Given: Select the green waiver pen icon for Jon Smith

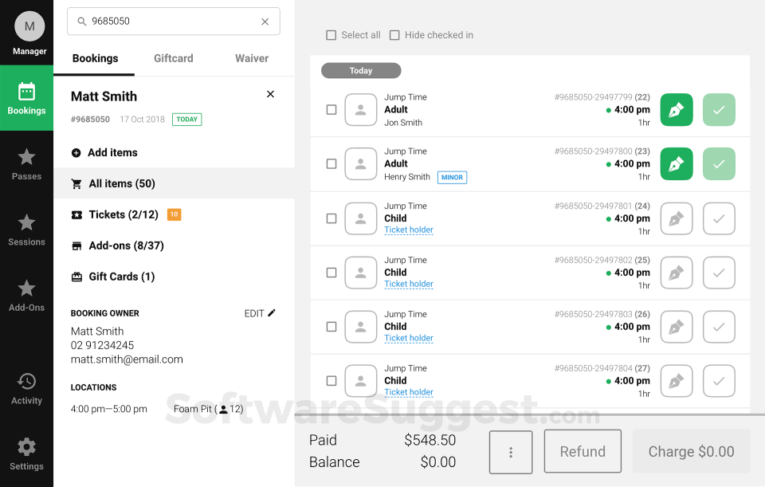Looking at the screenshot, I should pyautogui.click(x=676, y=109).
